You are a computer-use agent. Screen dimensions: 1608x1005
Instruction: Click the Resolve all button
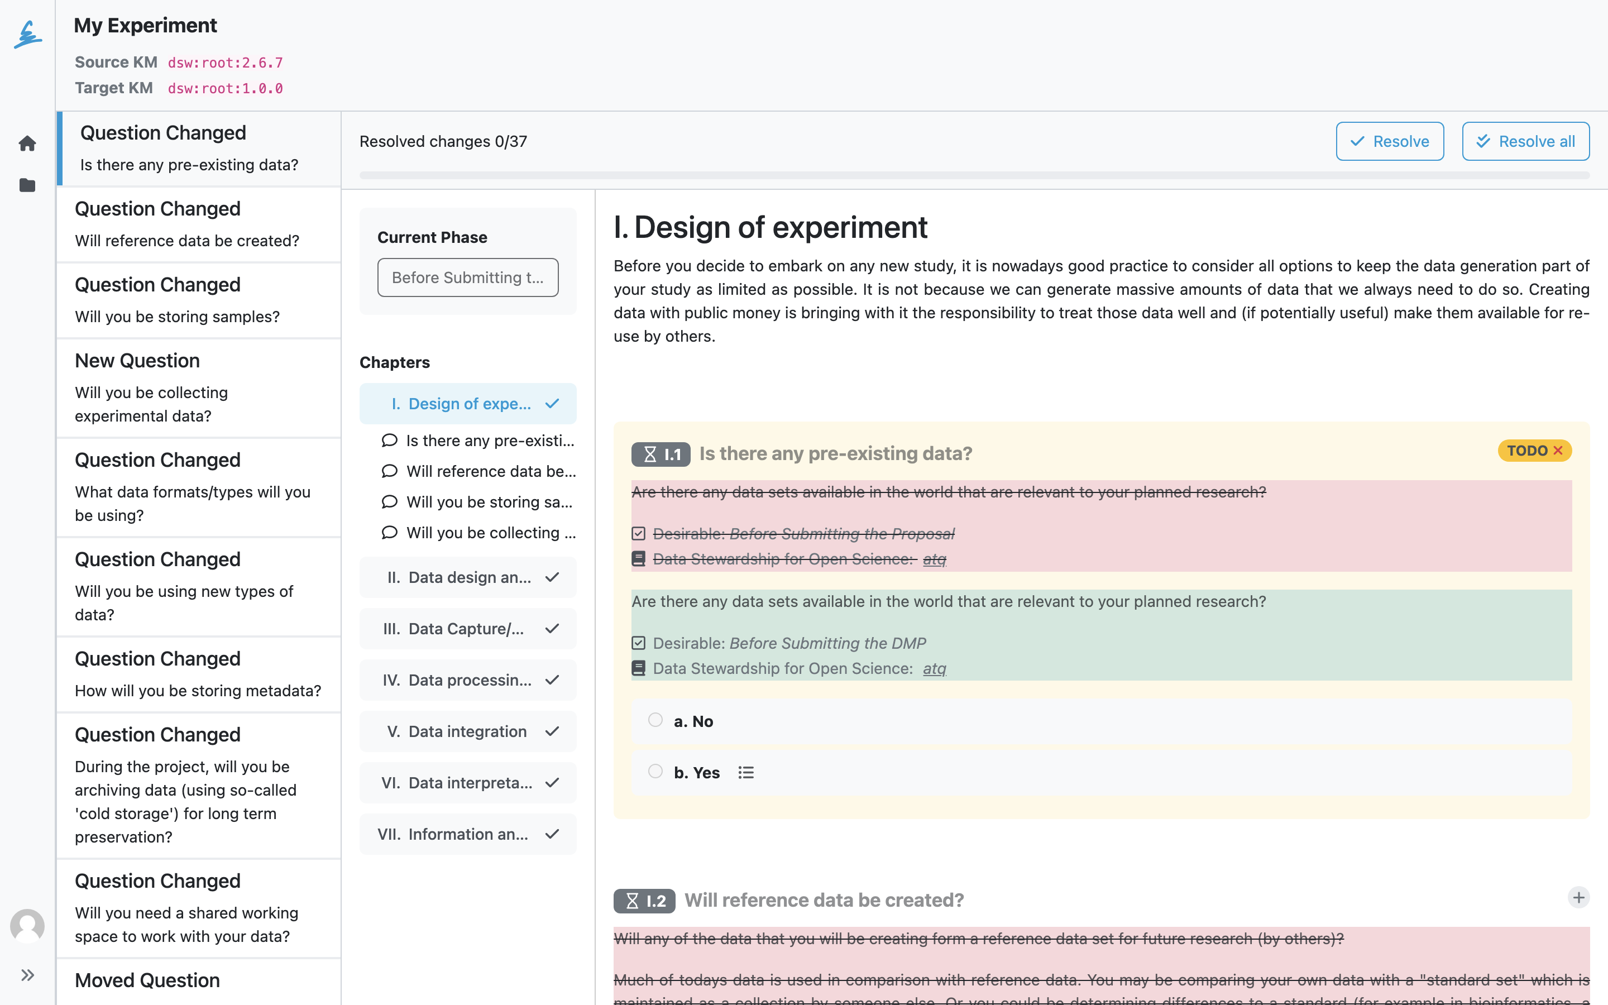[1525, 141]
